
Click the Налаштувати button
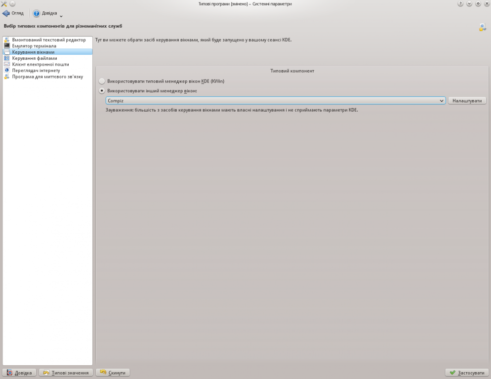(467, 101)
